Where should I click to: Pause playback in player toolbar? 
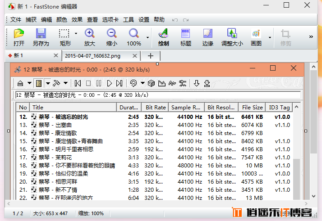pyautogui.click(x=99, y=83)
